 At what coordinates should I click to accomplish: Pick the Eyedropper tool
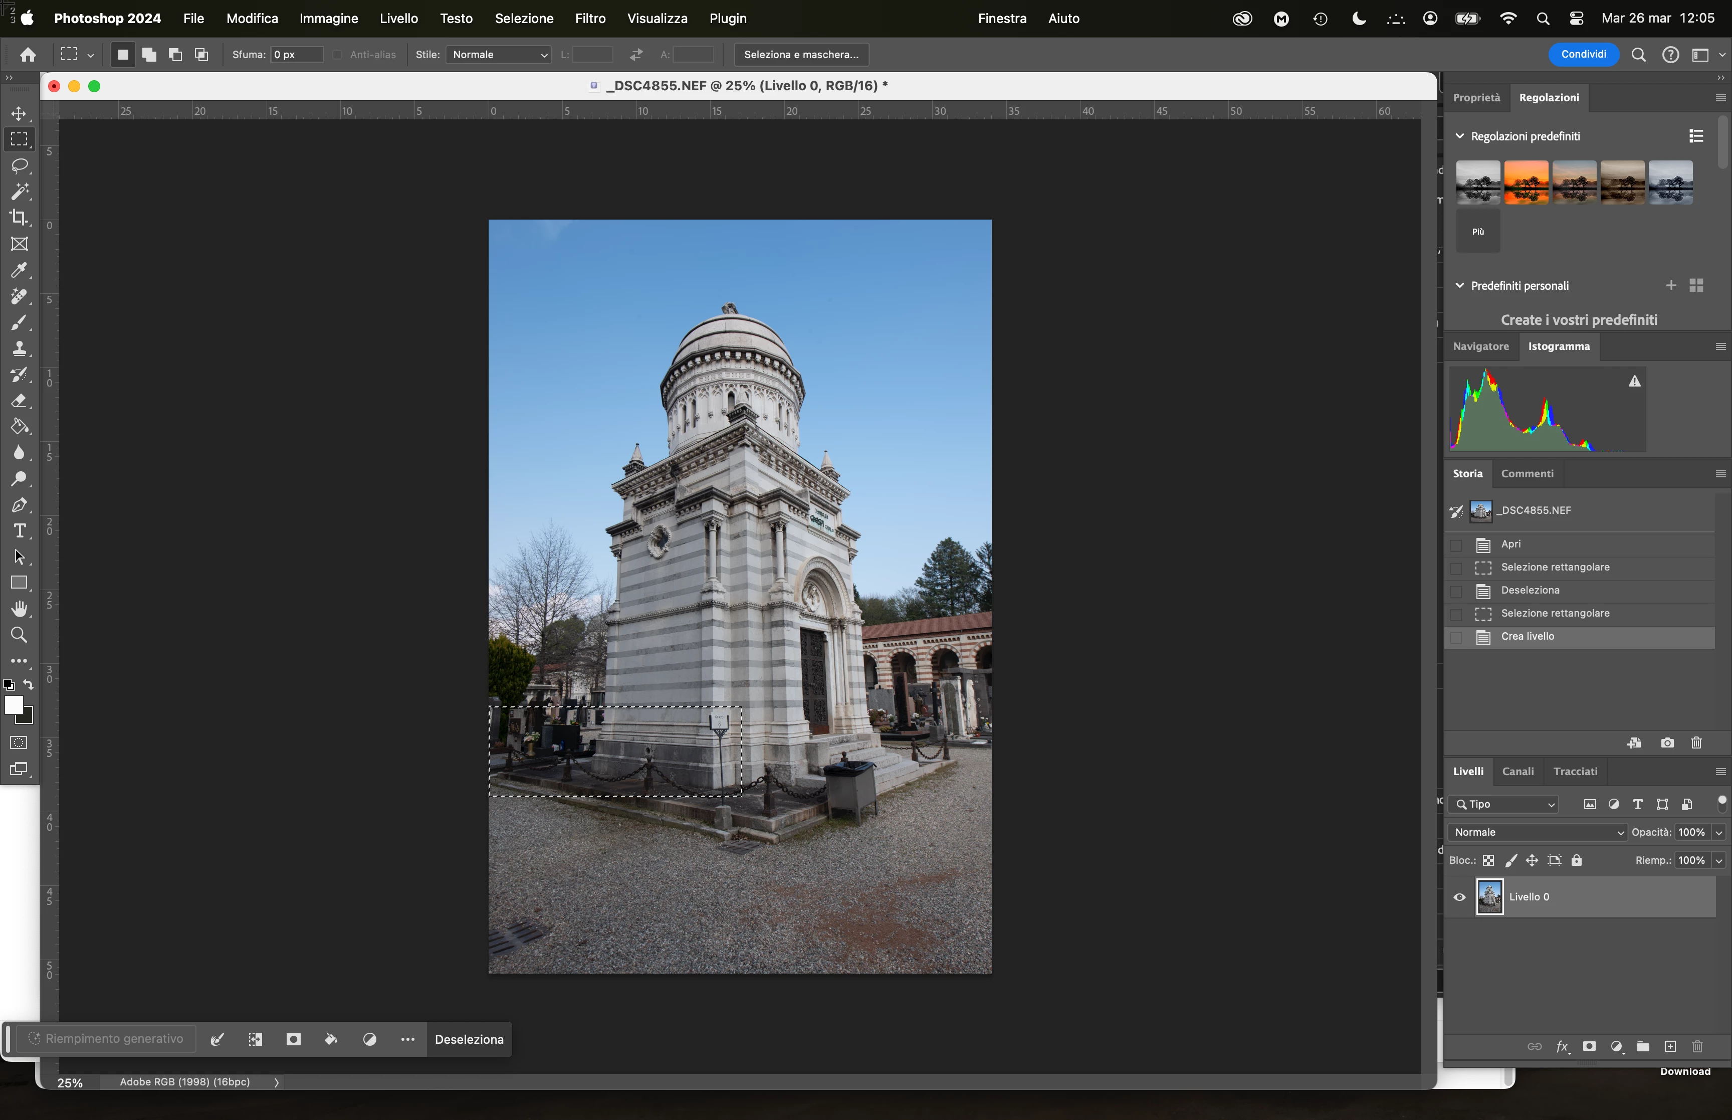(x=20, y=271)
